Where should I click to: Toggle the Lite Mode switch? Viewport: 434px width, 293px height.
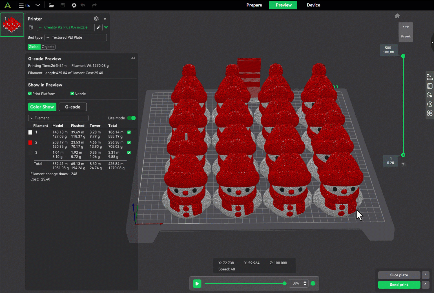pyautogui.click(x=131, y=118)
